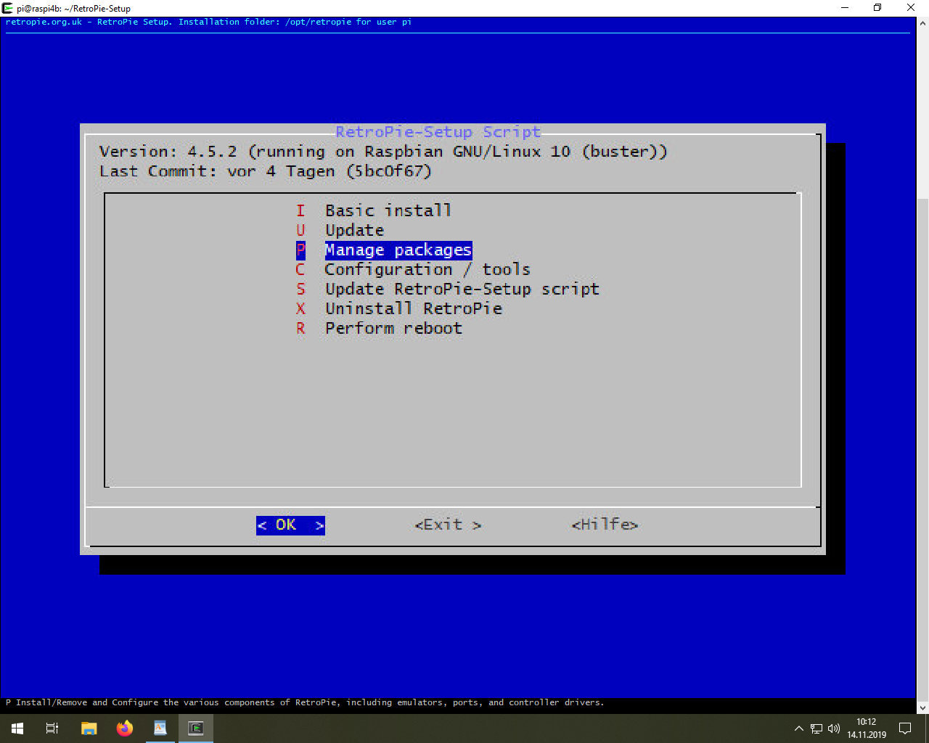Screen dimensions: 929x743
Task: Open help via the Hilfe button
Action: click(605, 525)
